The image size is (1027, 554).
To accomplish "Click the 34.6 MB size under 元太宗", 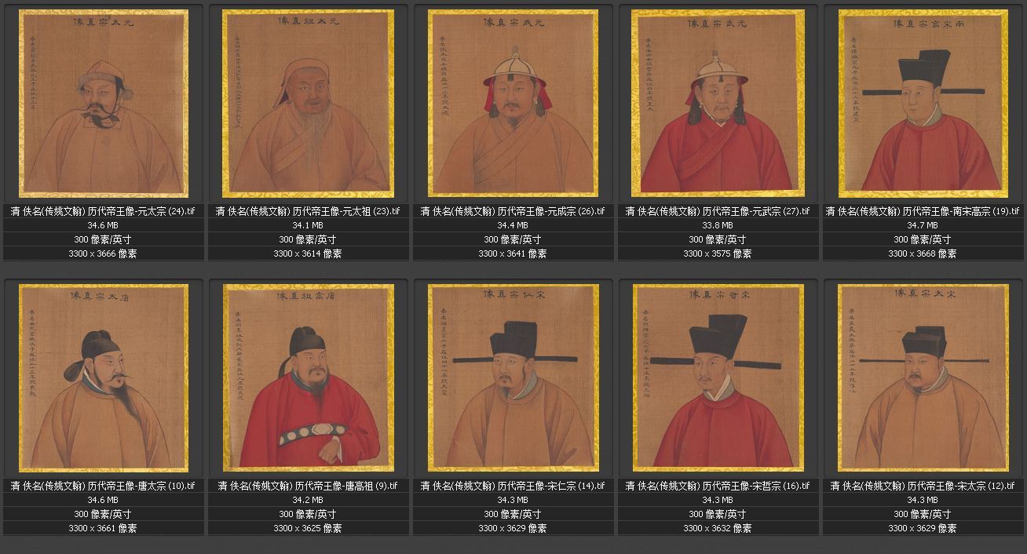I will click(104, 225).
